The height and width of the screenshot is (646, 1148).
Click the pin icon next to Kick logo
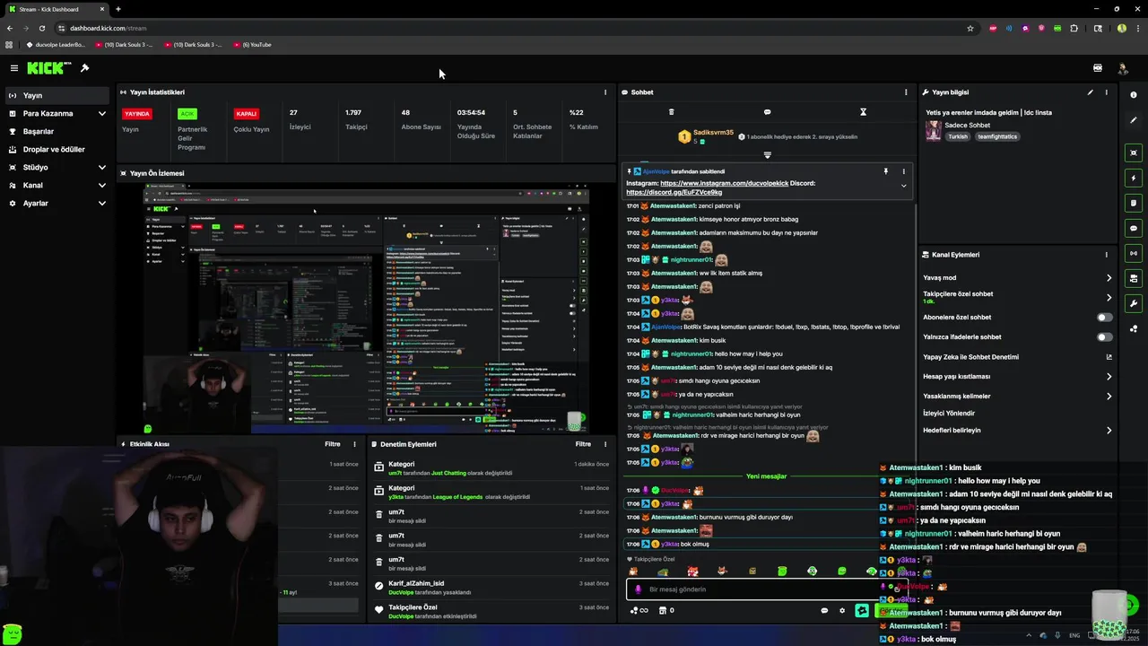tap(84, 68)
